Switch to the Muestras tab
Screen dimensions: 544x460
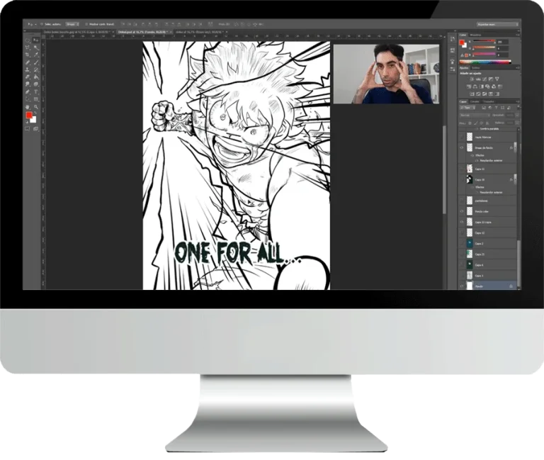click(x=476, y=35)
